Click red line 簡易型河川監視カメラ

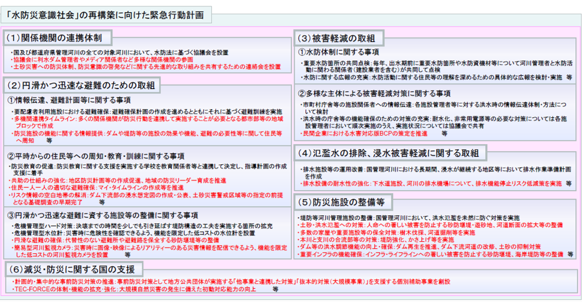coord(149,251)
